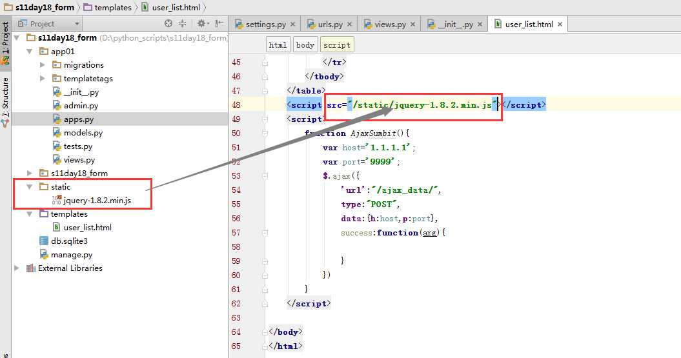This screenshot has width=681, height=358.
Task: Click the External Libraries icon
Action: click(x=30, y=268)
